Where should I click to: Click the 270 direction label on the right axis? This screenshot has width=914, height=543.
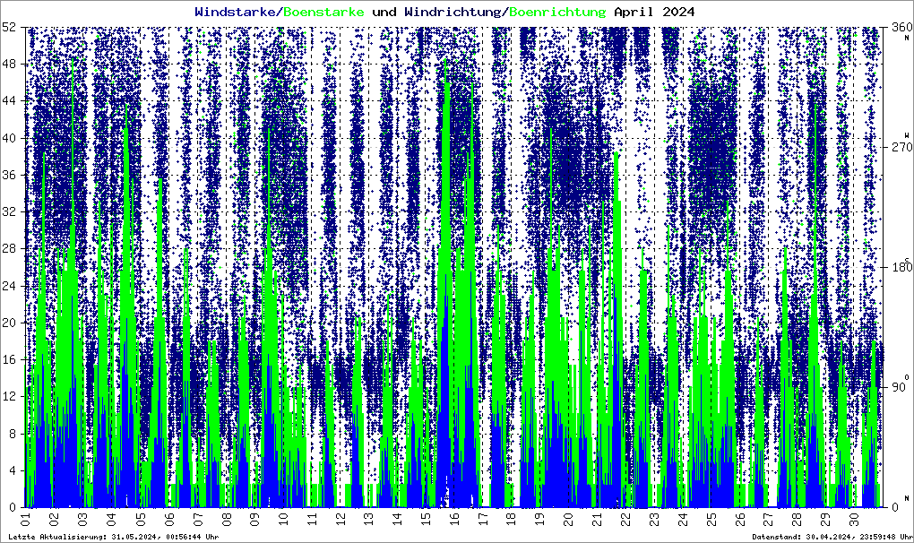pos(897,147)
